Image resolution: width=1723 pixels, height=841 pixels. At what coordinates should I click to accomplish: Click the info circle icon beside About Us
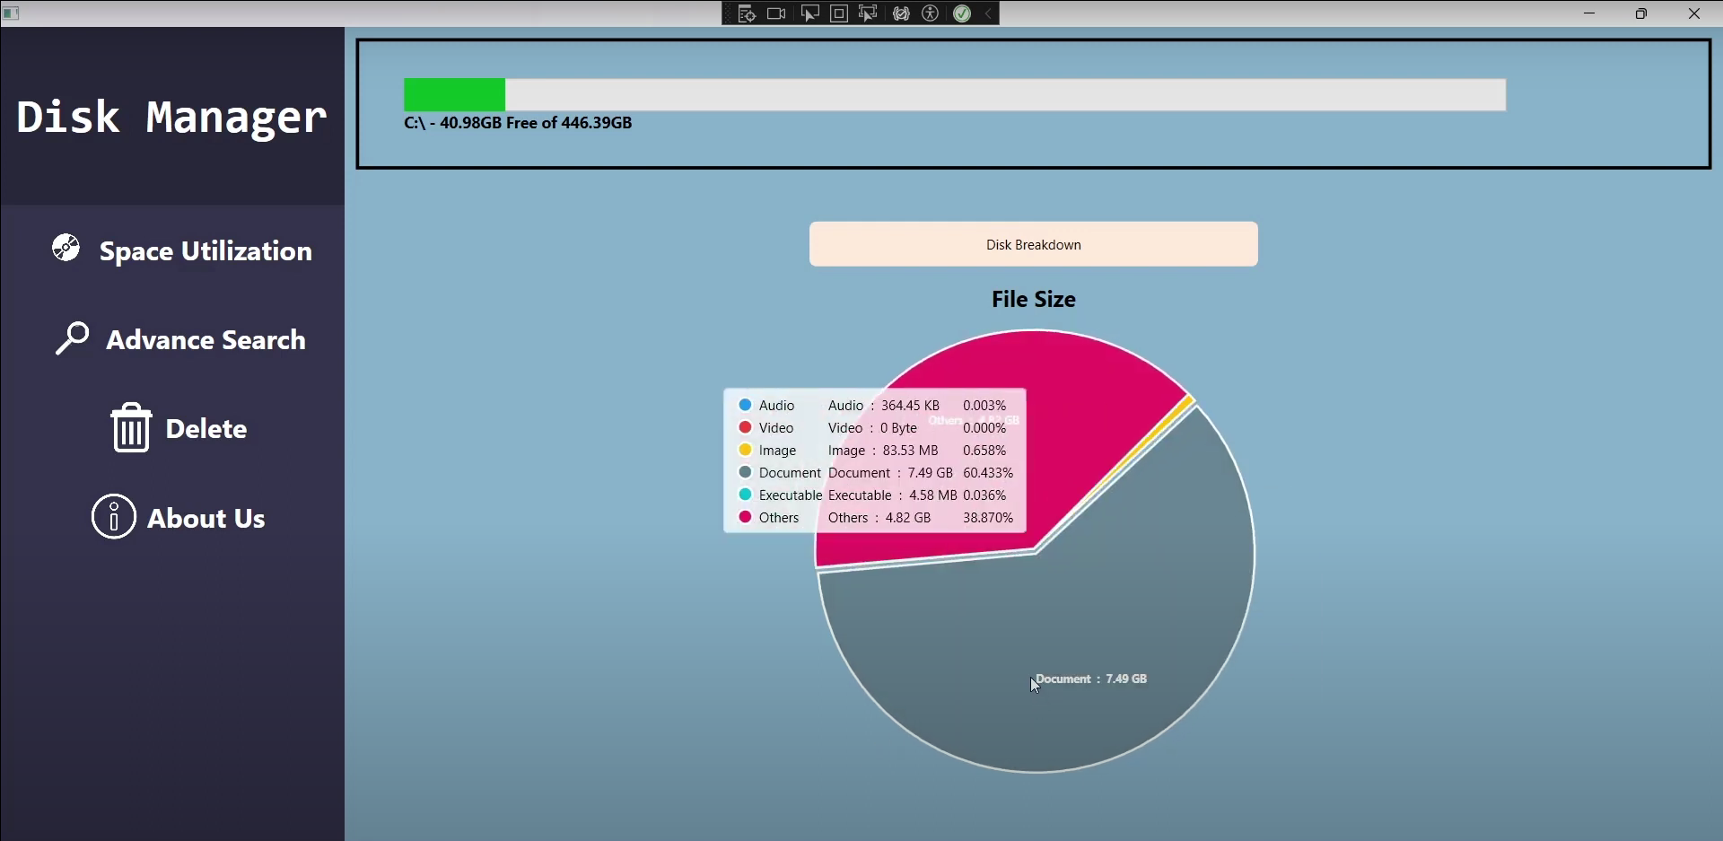pyautogui.click(x=114, y=516)
